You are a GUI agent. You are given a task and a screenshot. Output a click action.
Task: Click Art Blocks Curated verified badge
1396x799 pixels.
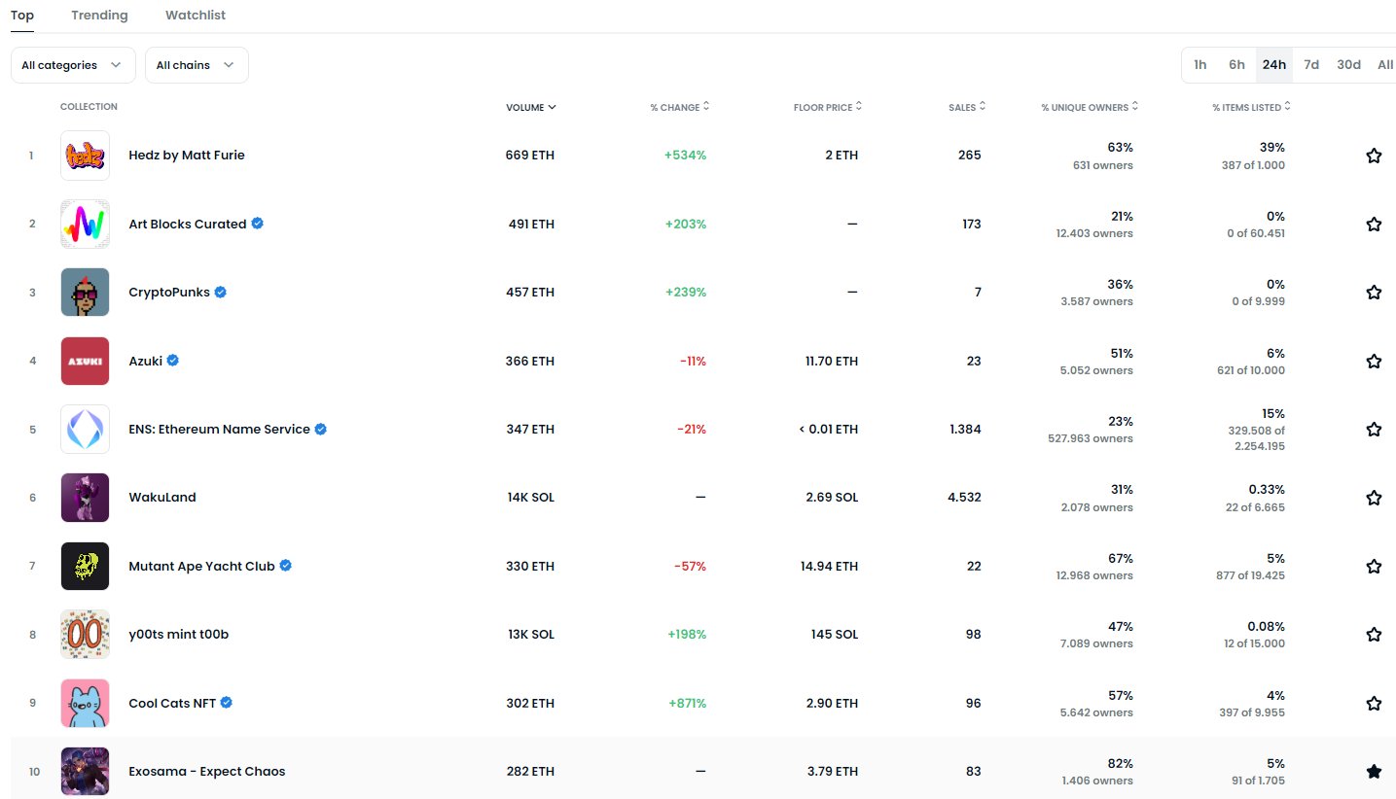[258, 224]
